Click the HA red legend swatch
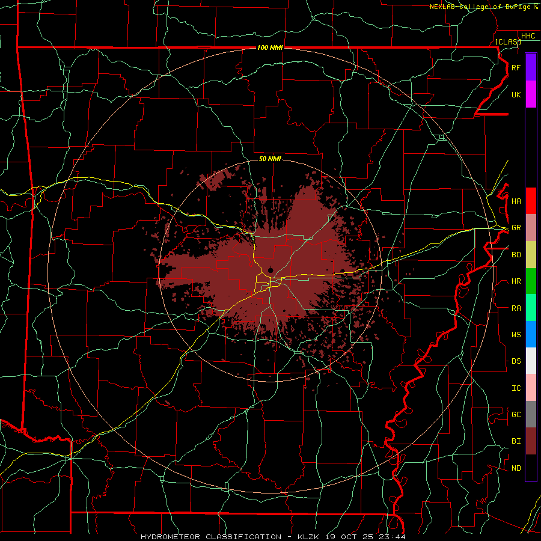 (x=531, y=201)
